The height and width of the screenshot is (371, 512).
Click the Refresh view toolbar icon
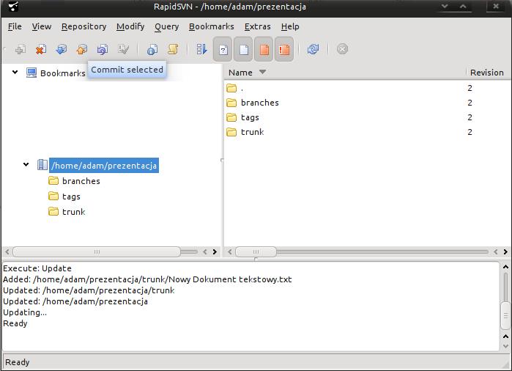[x=313, y=50]
